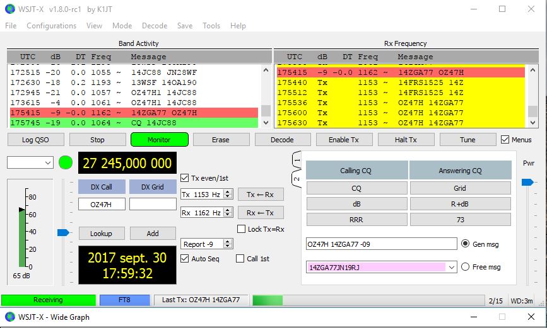Select tab 1 of message panel
This screenshot has width=547, height=328.
coord(297,161)
